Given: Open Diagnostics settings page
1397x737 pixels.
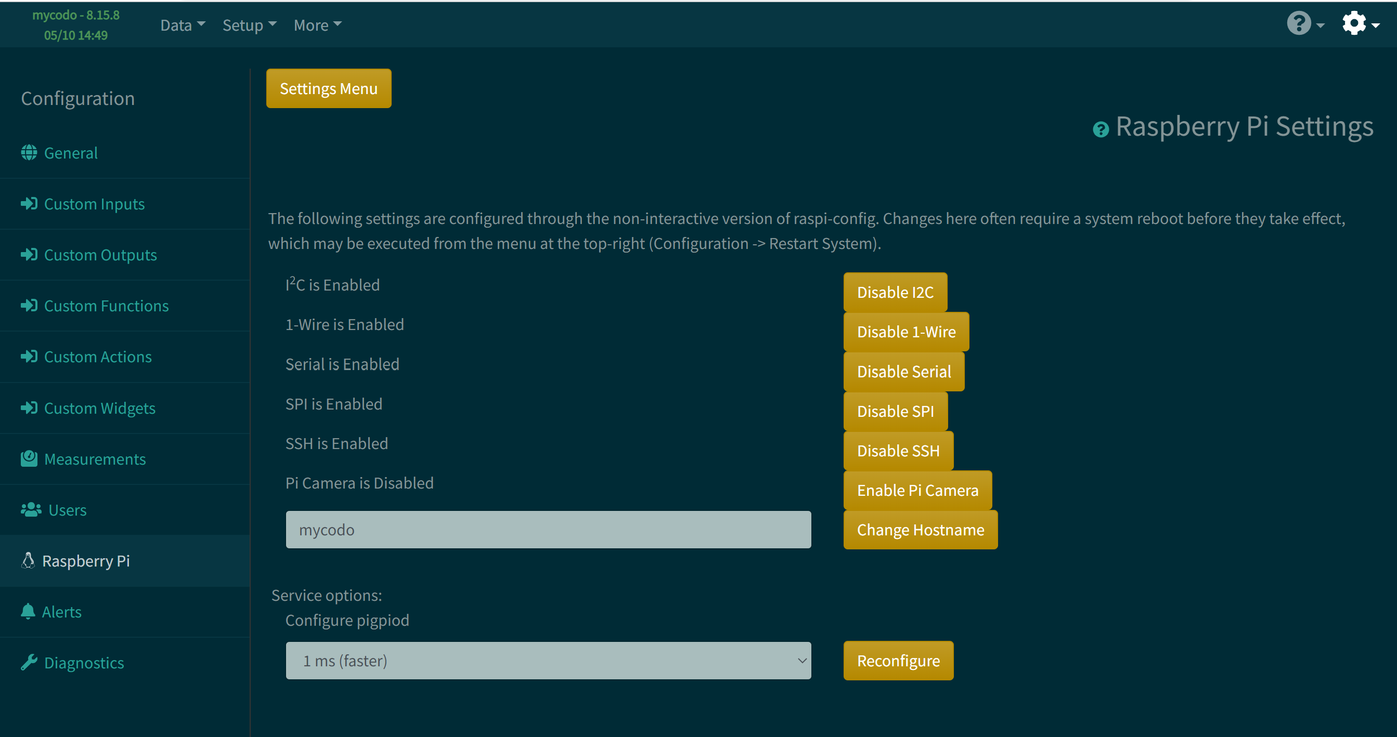Looking at the screenshot, I should 84,663.
